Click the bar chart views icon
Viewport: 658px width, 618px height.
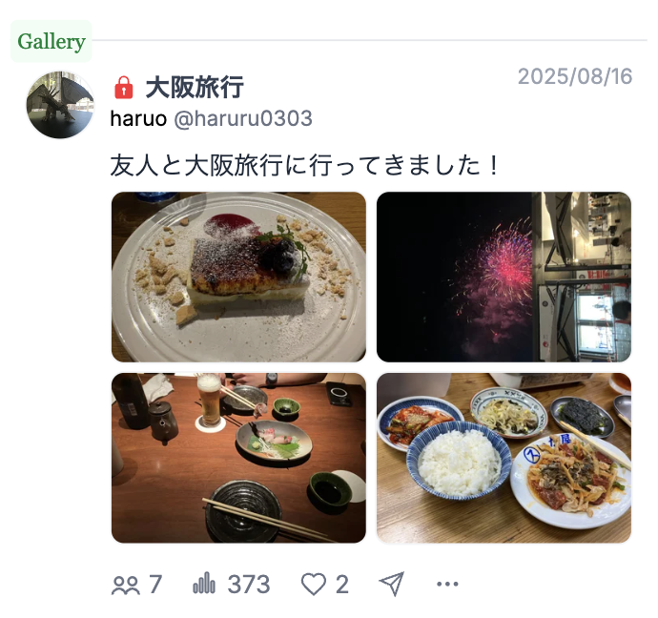(x=204, y=583)
